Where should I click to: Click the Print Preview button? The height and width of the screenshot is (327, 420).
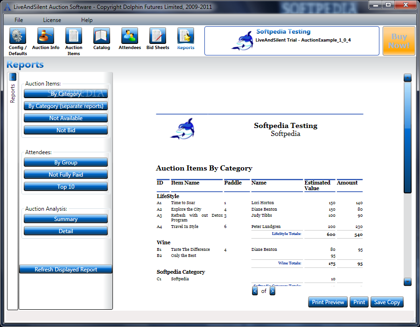pos(328,302)
